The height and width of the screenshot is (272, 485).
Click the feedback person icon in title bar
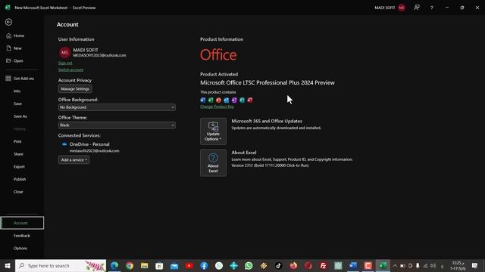click(x=417, y=8)
